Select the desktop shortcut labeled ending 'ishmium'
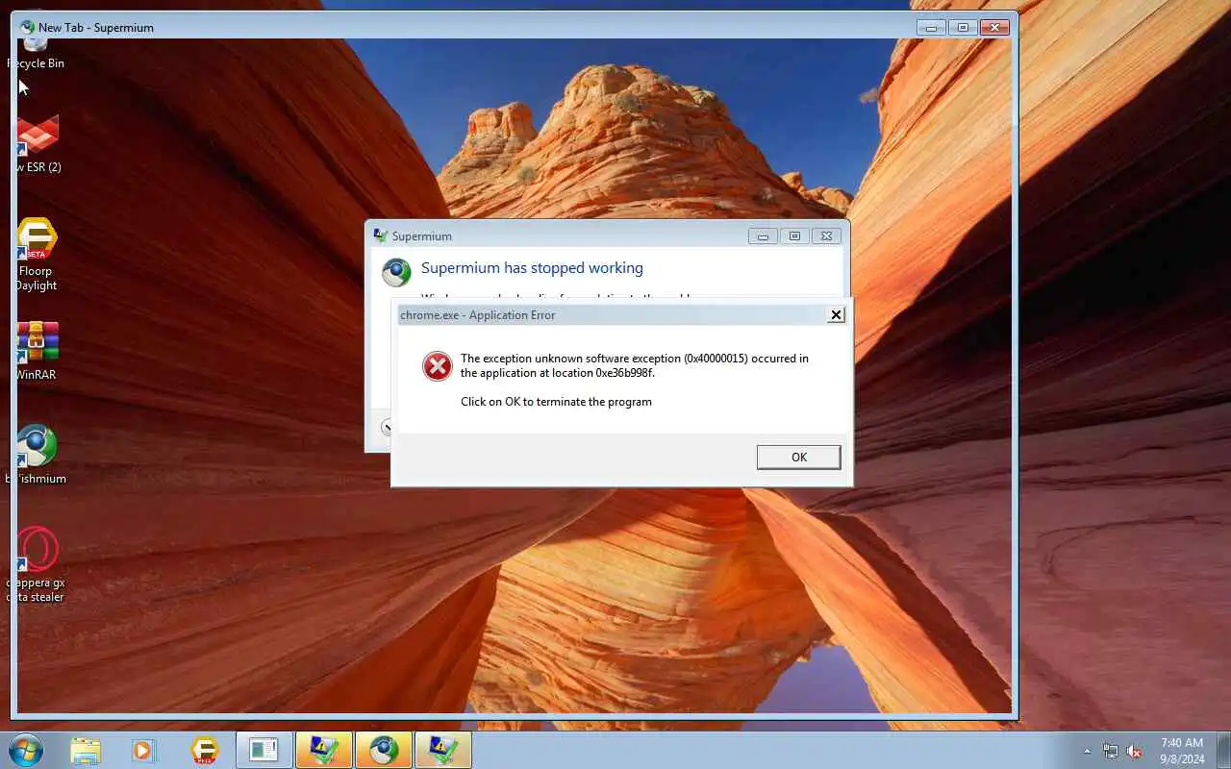1231x769 pixels. point(37,454)
